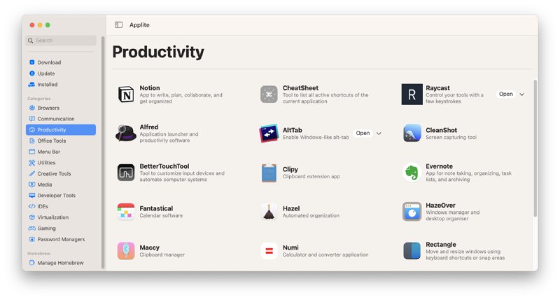Select the BetterTouchTool app icon
The height and width of the screenshot is (300, 560).
126,173
